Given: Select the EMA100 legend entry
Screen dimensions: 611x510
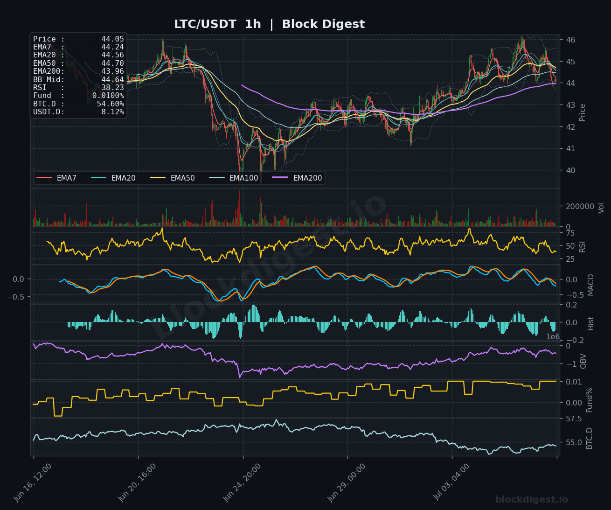Looking at the screenshot, I should (x=234, y=178).
